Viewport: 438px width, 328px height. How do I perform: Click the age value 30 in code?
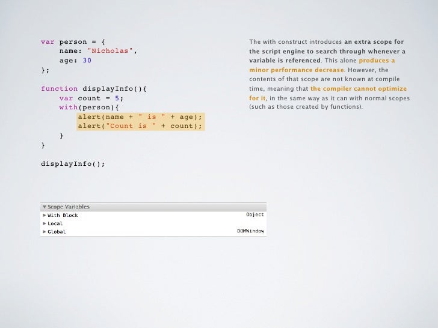pyautogui.click(x=87, y=60)
